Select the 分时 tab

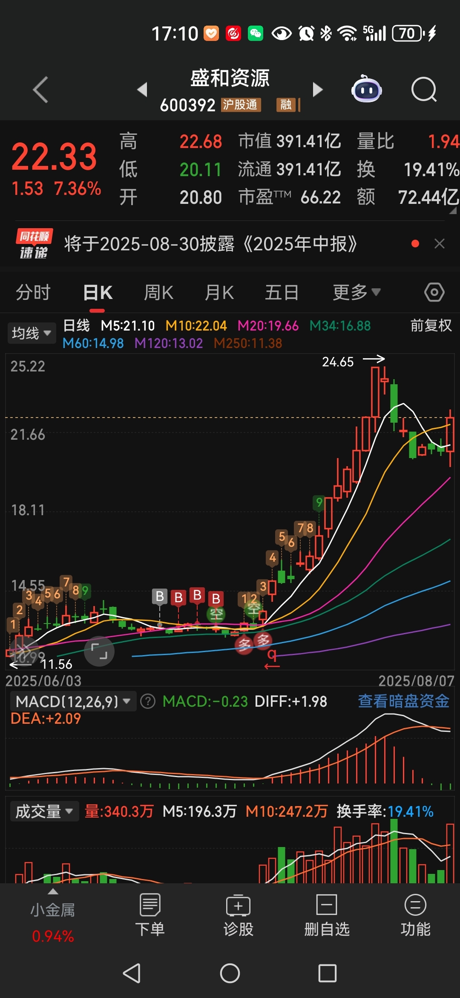click(33, 293)
